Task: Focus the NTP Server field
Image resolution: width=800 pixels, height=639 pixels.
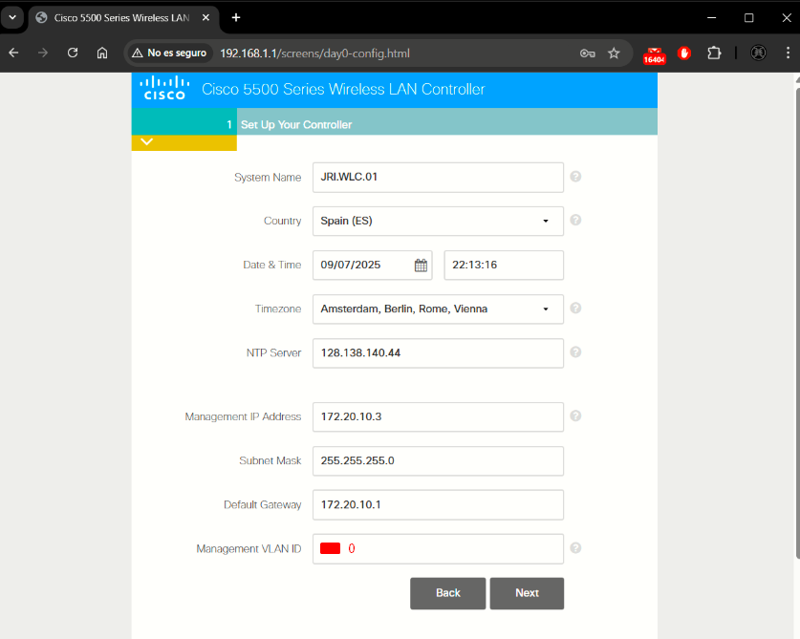Action: point(438,352)
